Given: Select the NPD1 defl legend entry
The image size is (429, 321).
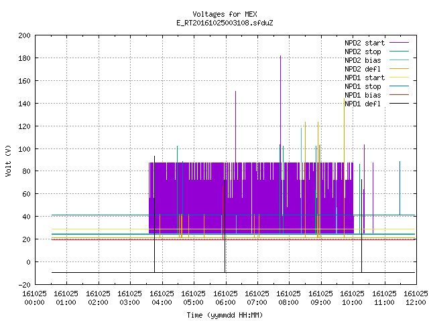Looking at the screenshot, I should coord(363,104).
